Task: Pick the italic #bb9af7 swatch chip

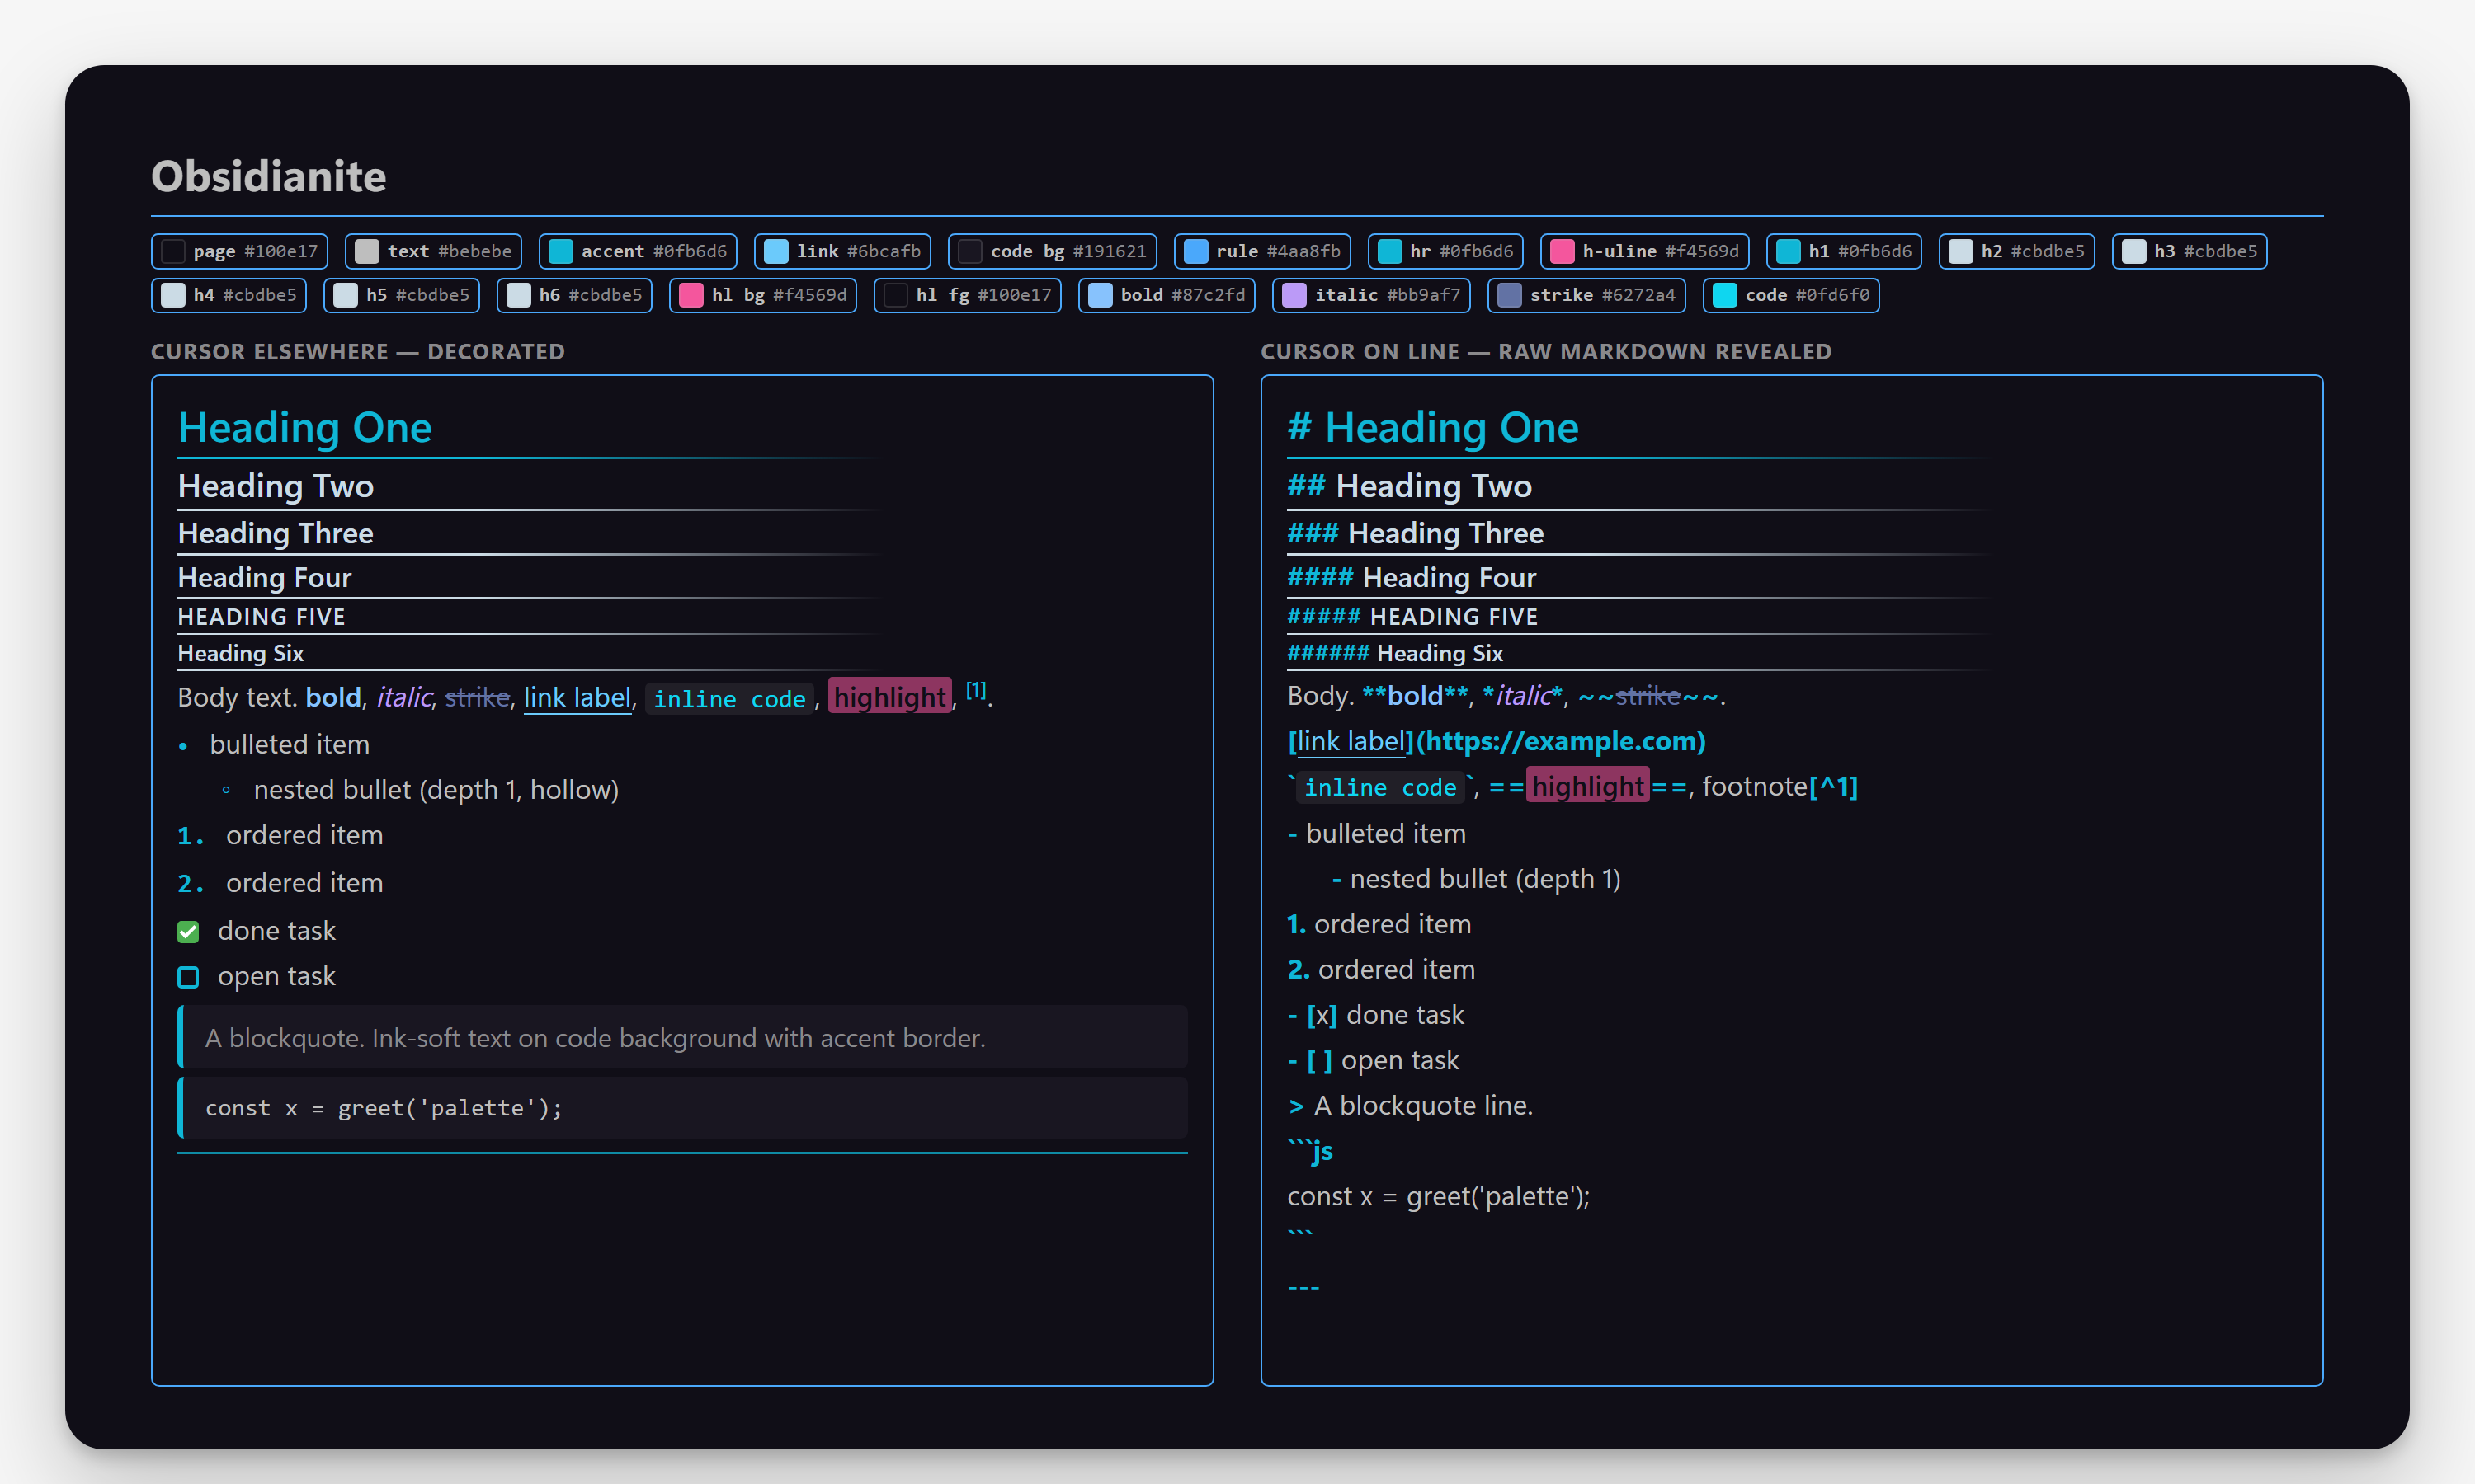Action: (1370, 295)
